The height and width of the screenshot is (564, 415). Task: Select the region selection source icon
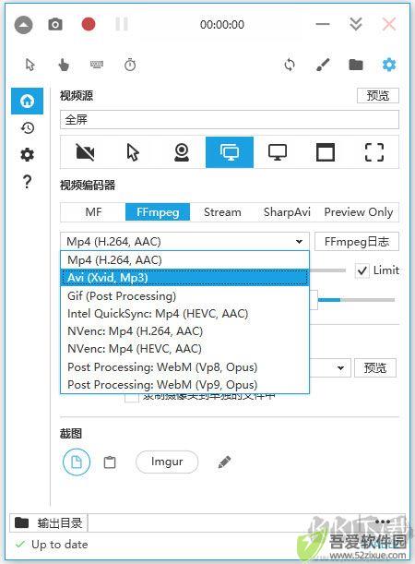click(374, 152)
